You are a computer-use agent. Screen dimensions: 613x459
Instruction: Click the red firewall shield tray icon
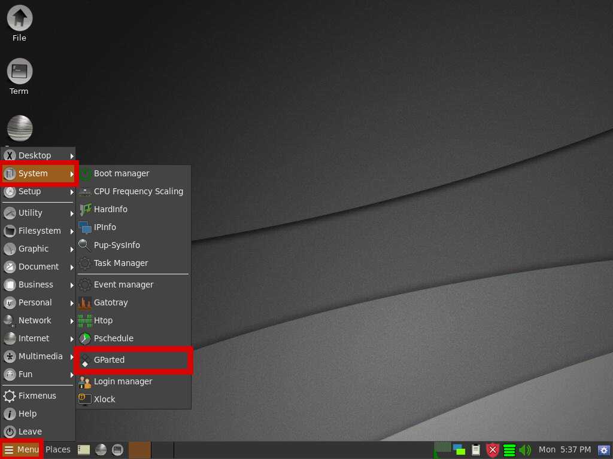[x=493, y=449]
